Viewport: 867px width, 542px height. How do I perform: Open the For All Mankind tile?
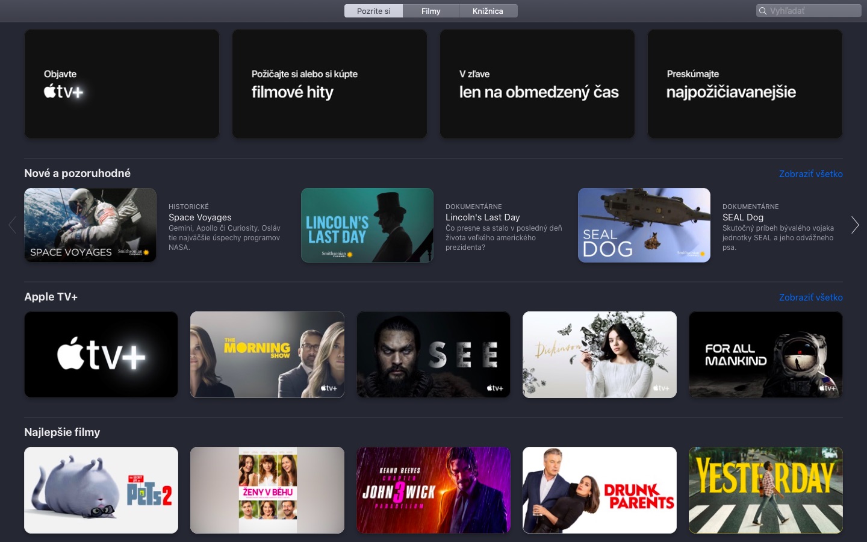(766, 355)
